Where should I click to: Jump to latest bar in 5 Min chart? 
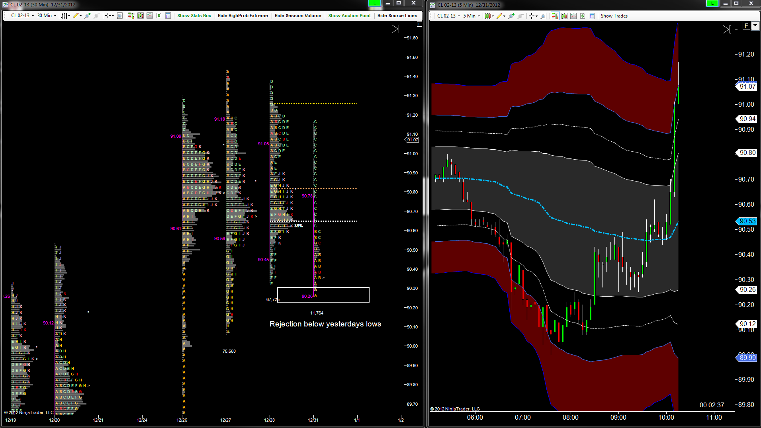coord(727,29)
